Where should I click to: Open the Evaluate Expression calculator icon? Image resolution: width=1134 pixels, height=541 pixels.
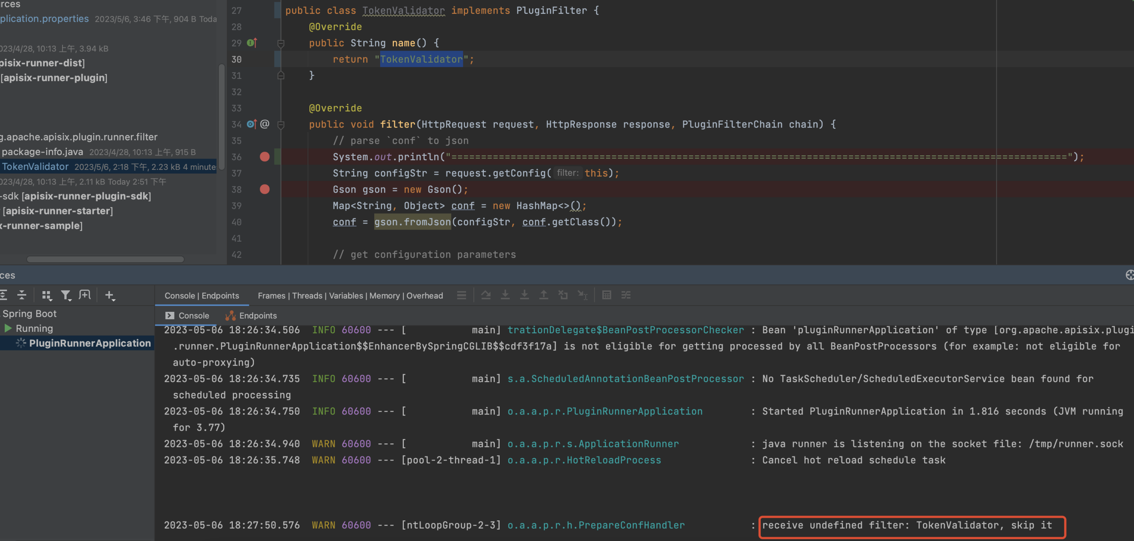[x=607, y=295]
